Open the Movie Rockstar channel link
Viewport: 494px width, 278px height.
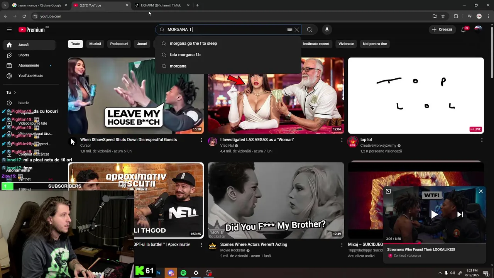(233, 250)
